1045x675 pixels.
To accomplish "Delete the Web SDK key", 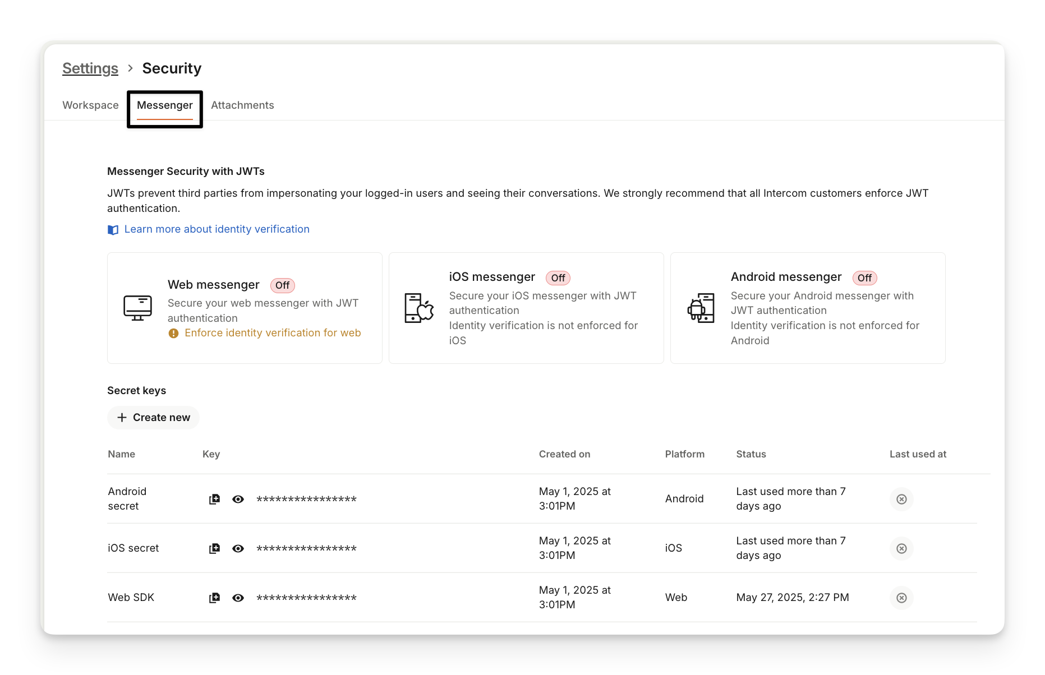I will pos(901,598).
